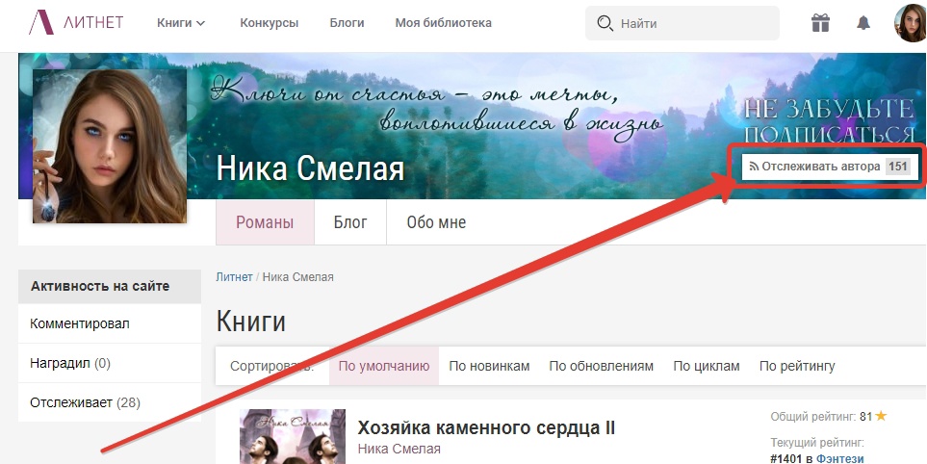Screen dimensions: 927x464
Task: Click the magnifier search icon
Action: coord(605,23)
